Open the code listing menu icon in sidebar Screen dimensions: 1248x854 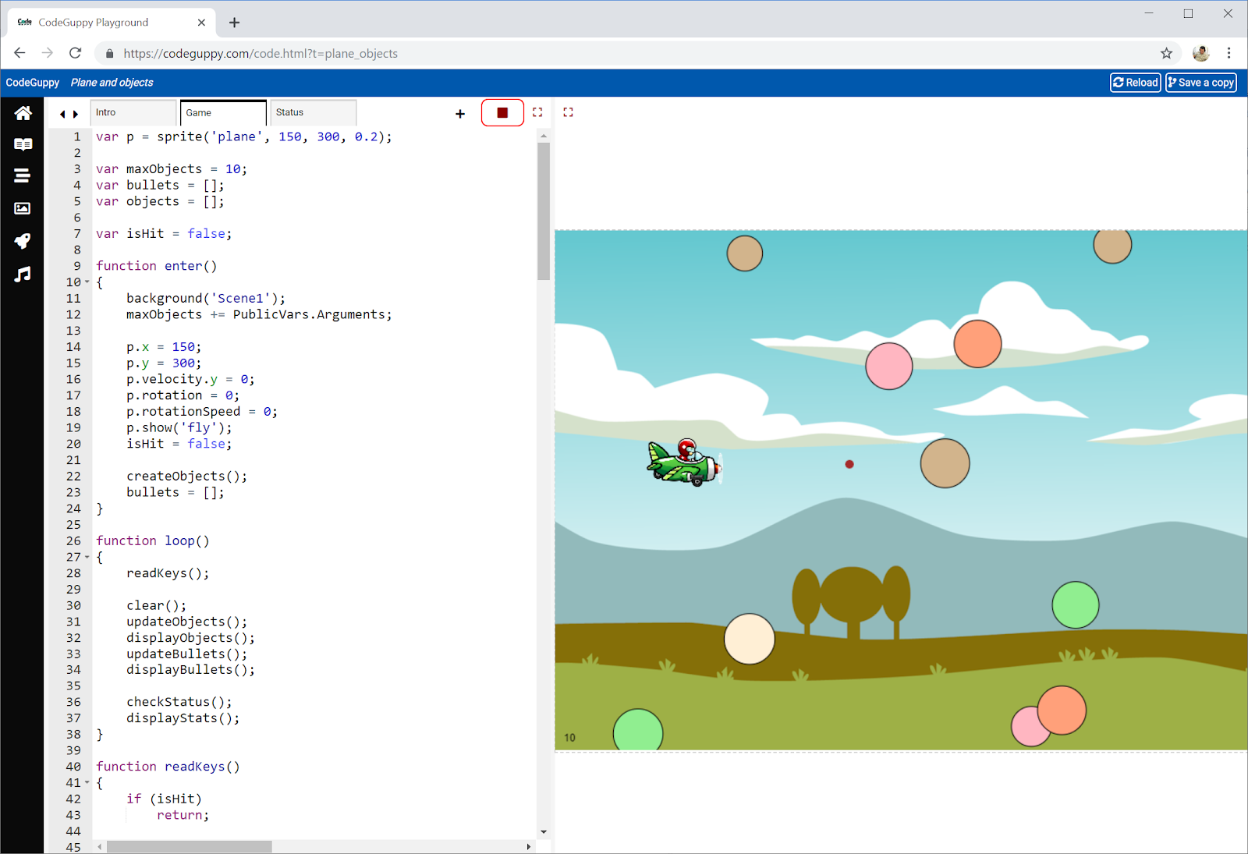click(x=23, y=175)
